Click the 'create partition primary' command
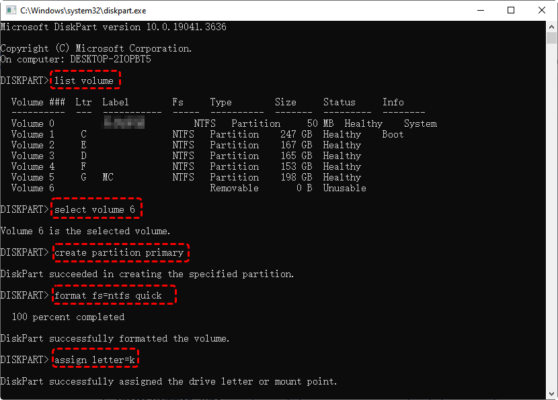This screenshot has height=400, width=558. click(x=120, y=252)
